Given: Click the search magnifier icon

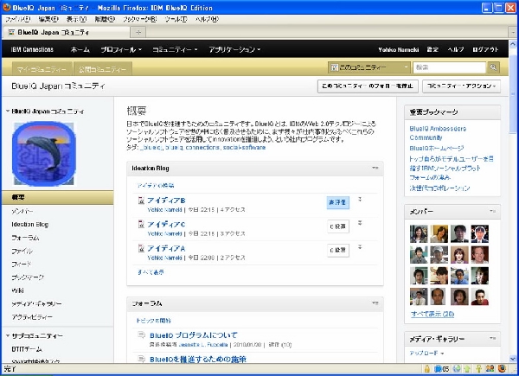Looking at the screenshot, I should 493,67.
